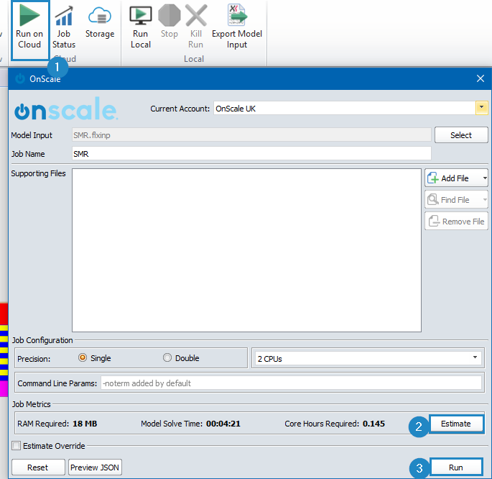The width and height of the screenshot is (492, 479).
Task: Close the OnScale dialog
Action: pos(480,78)
